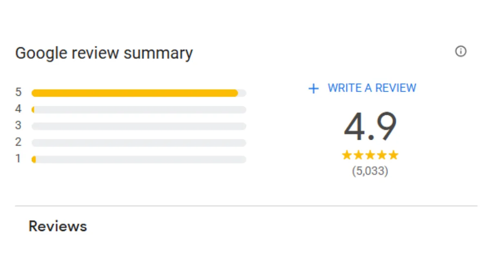Select the 5-star rating bar

pos(139,93)
